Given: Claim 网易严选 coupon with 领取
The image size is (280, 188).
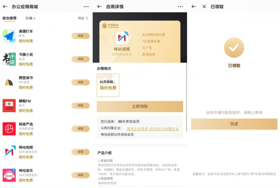Looking at the screenshot, I should [x=80, y=129].
